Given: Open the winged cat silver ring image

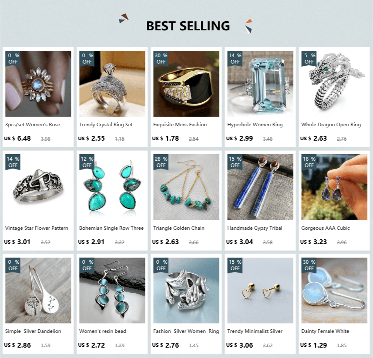Looking at the screenshot, I should coord(186,290).
